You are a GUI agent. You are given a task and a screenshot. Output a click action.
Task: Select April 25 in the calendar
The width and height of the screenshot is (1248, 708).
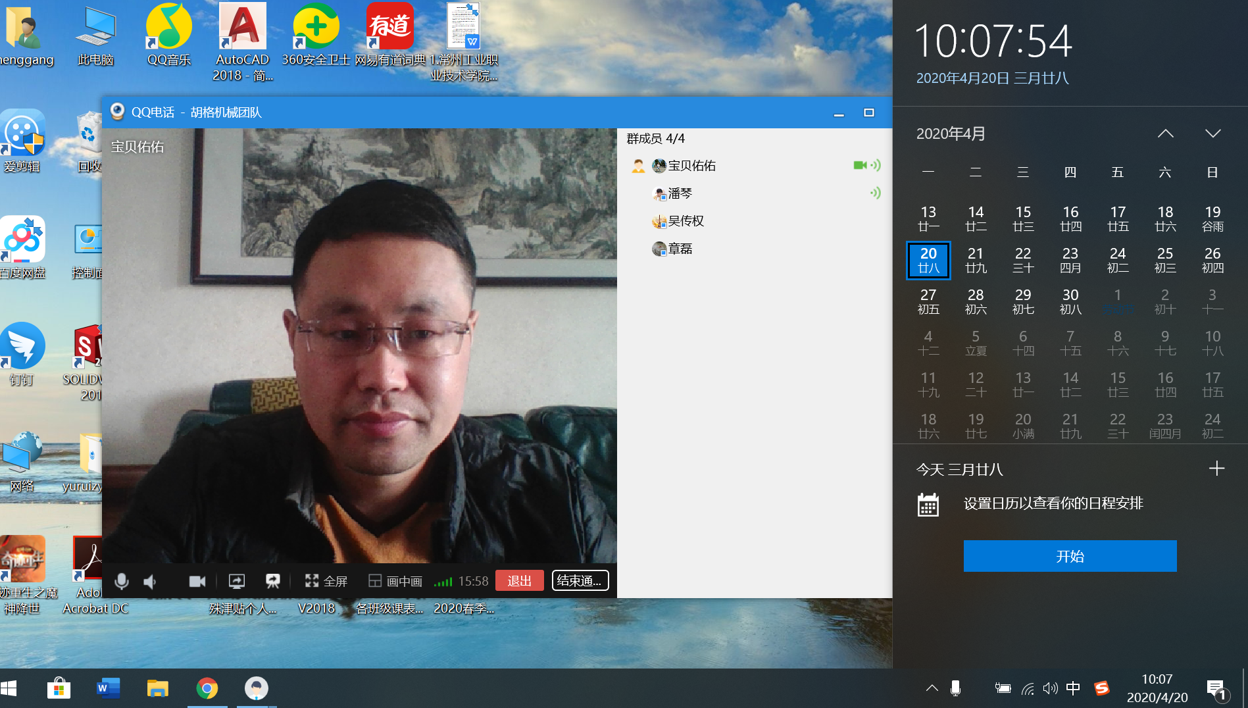point(1164,260)
